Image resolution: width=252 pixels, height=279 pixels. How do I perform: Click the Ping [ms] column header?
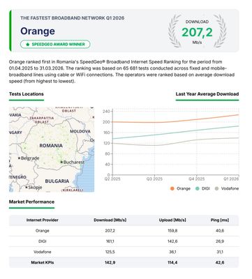220,220
